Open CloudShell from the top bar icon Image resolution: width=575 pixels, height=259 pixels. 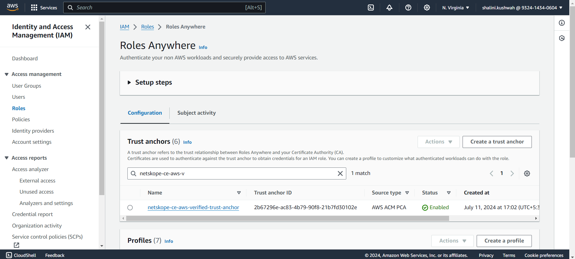coord(371,8)
